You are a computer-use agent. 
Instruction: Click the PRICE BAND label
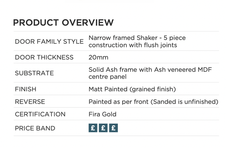35,128
